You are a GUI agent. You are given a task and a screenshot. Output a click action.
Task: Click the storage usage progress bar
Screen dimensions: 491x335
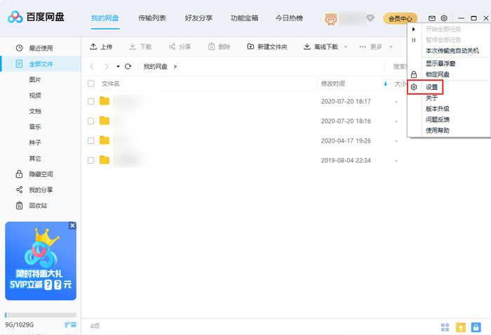41,315
